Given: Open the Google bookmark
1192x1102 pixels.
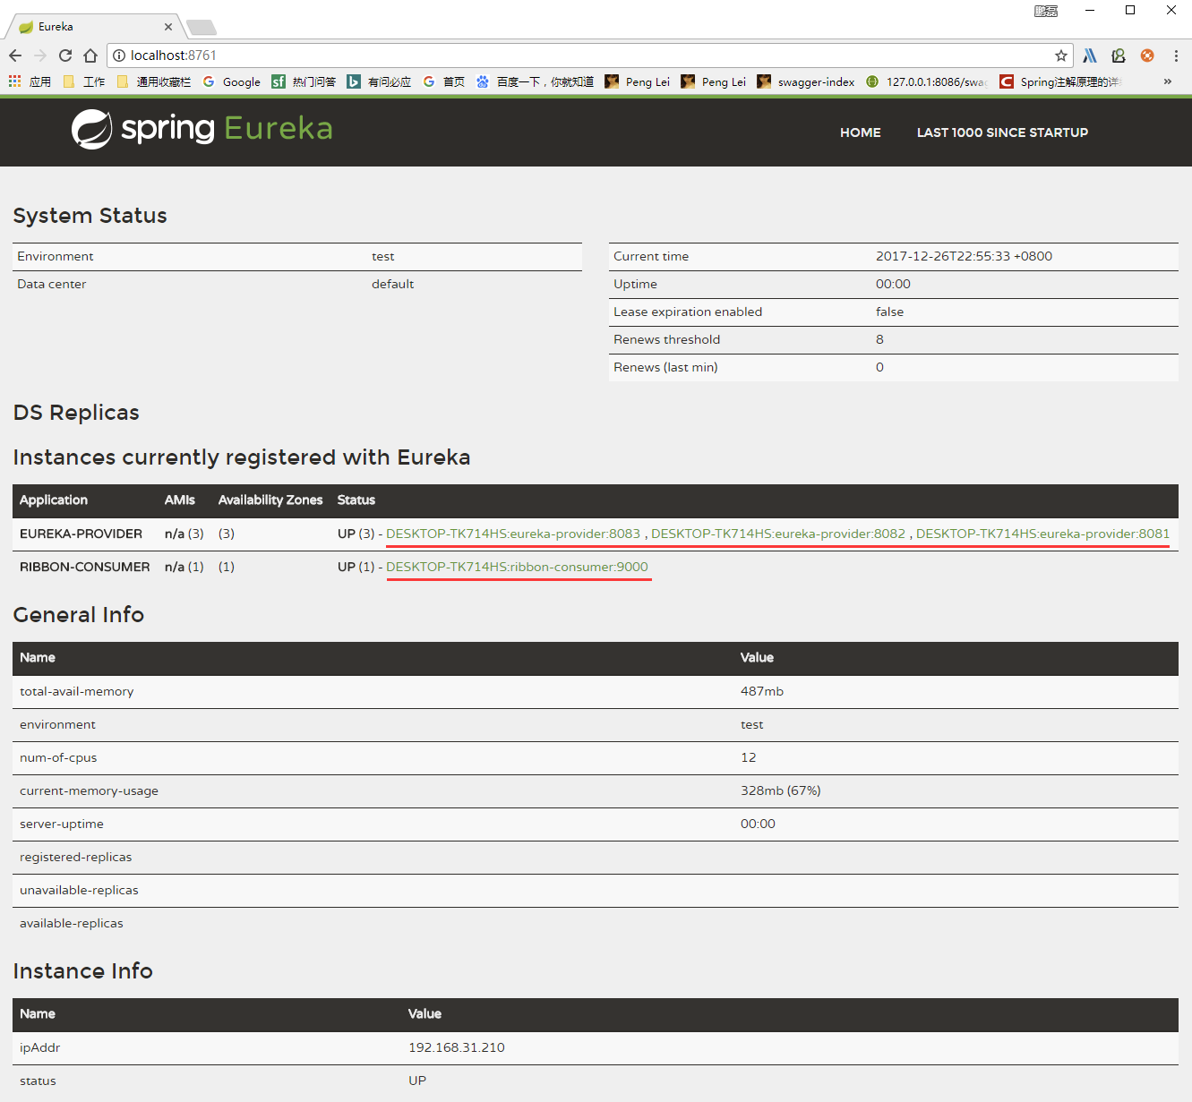Looking at the screenshot, I should click(232, 81).
